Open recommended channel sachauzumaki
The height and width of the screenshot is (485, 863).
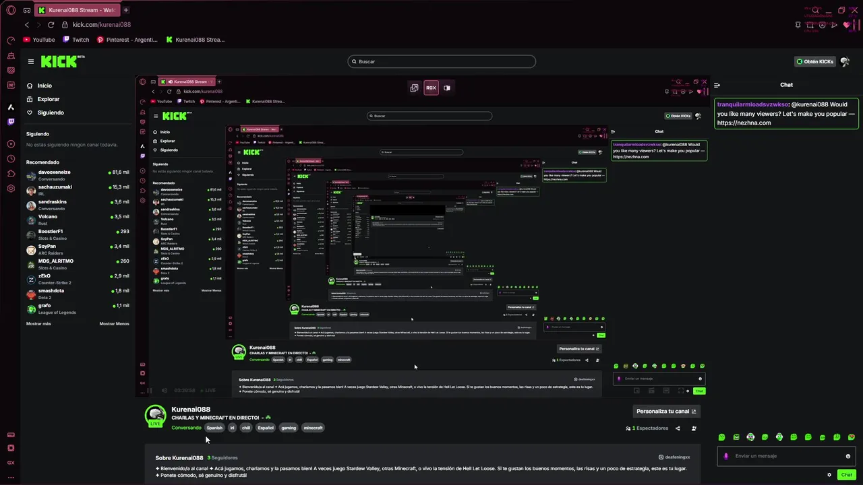click(x=78, y=190)
